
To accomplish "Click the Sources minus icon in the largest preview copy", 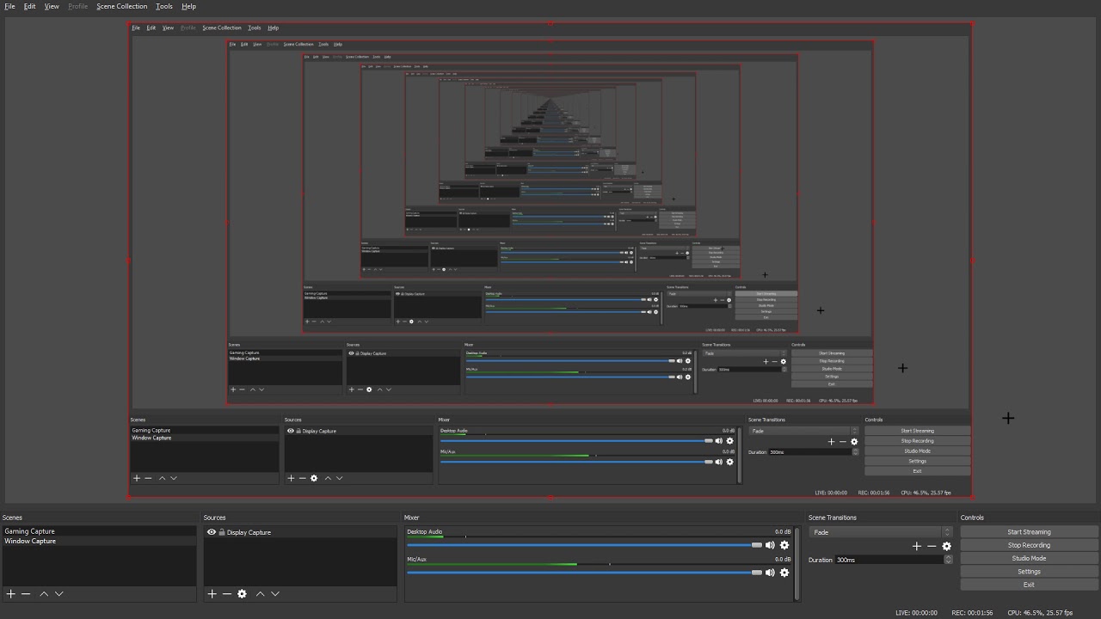I will pyautogui.click(x=302, y=478).
